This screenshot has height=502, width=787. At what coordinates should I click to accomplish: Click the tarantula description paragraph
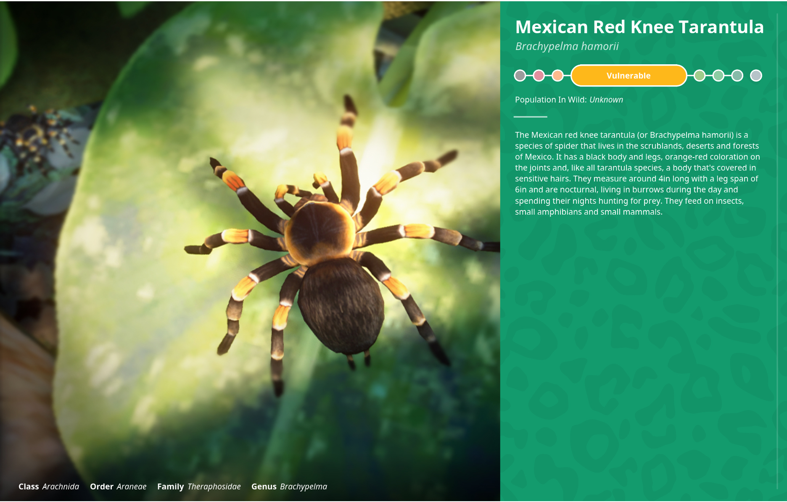tap(637, 173)
